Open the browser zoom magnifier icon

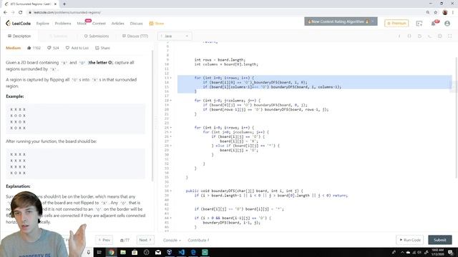[x=428, y=12]
